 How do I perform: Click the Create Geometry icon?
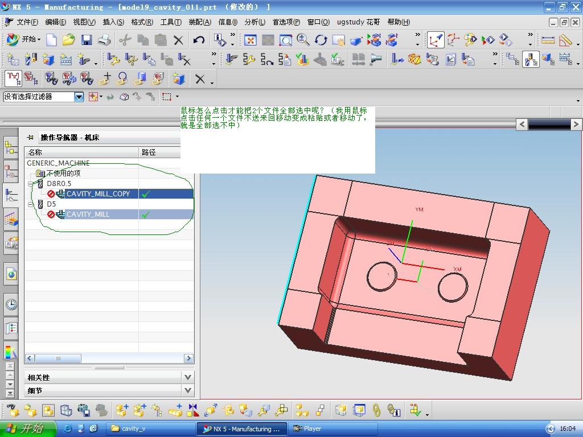pyautogui.click(x=48, y=59)
